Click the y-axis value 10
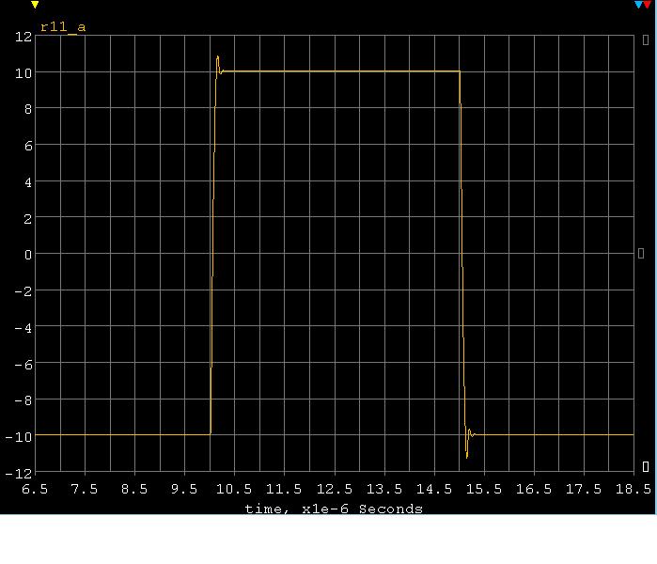 (x=23, y=73)
